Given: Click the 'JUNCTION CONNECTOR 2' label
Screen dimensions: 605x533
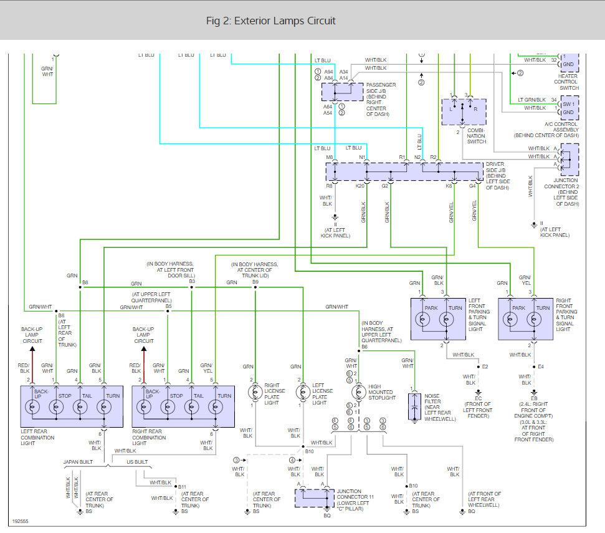Looking at the screenshot, I should point(561,183).
